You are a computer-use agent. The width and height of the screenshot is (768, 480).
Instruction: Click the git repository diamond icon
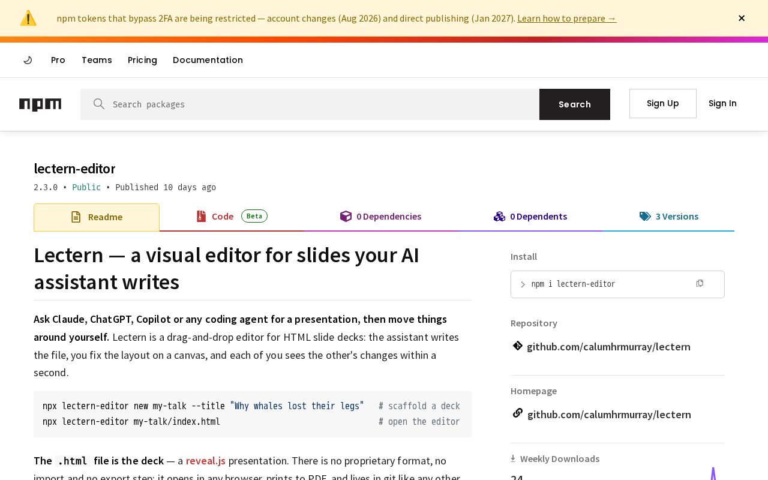pos(518,346)
